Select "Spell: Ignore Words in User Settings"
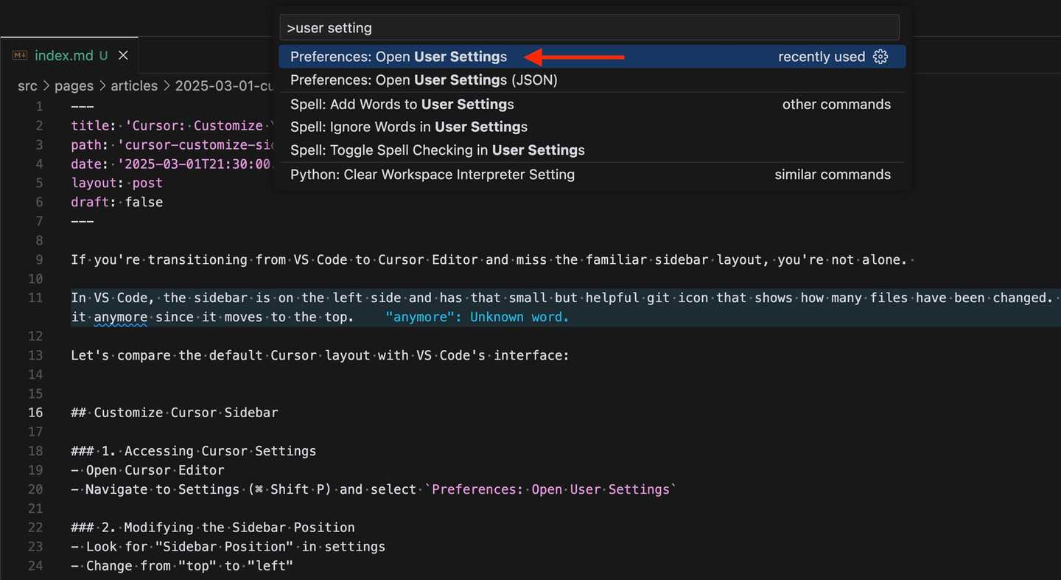 tap(409, 127)
